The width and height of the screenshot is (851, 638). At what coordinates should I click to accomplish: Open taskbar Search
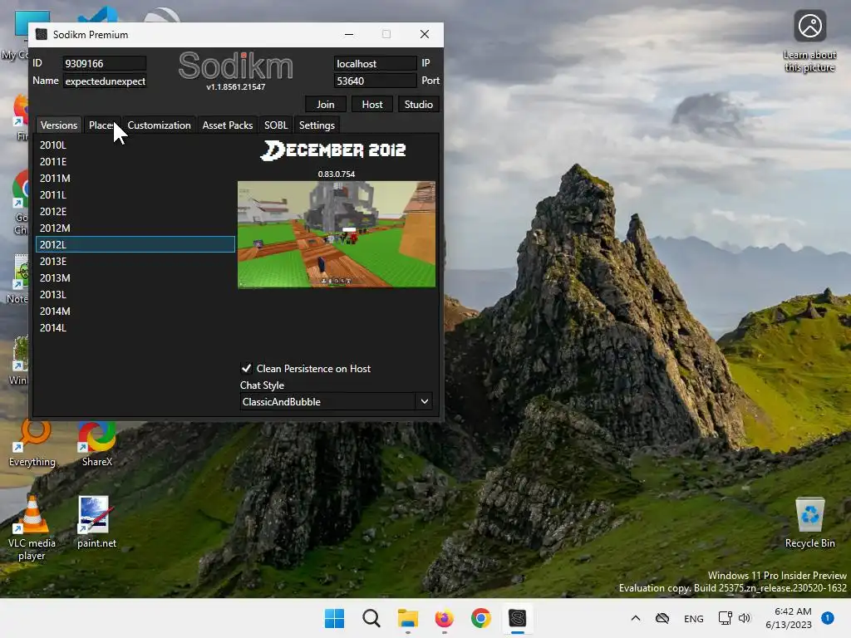(371, 618)
